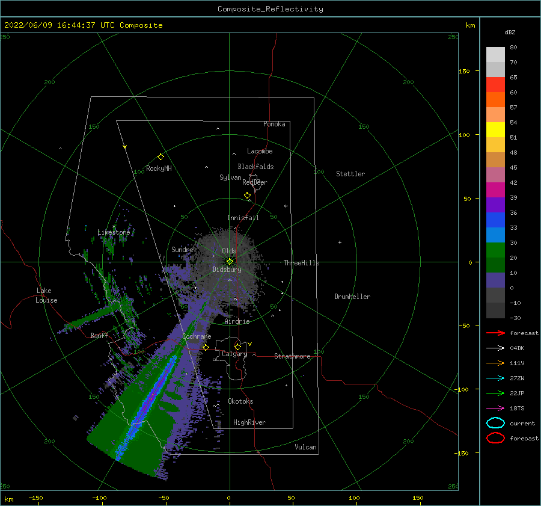This screenshot has width=541, height=506.
Task: Click the 39 dBZ magenta color swatch
Action: (495, 190)
